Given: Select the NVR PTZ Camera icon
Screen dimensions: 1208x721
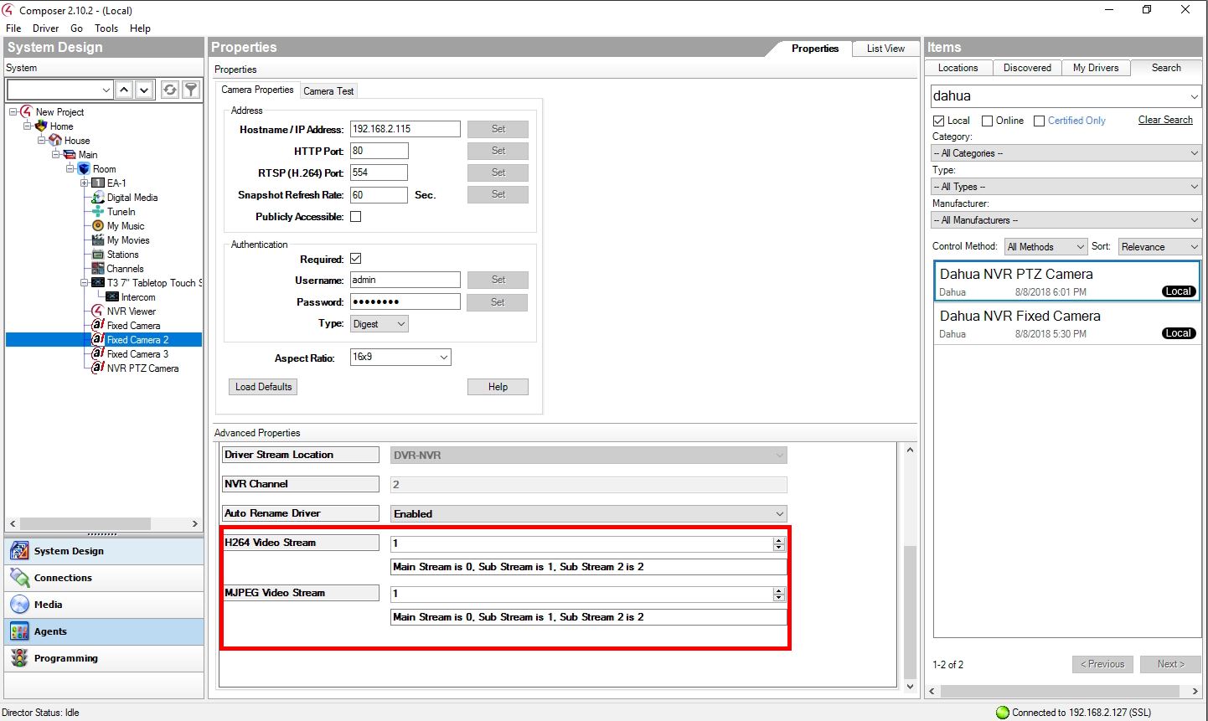Looking at the screenshot, I should (x=98, y=368).
